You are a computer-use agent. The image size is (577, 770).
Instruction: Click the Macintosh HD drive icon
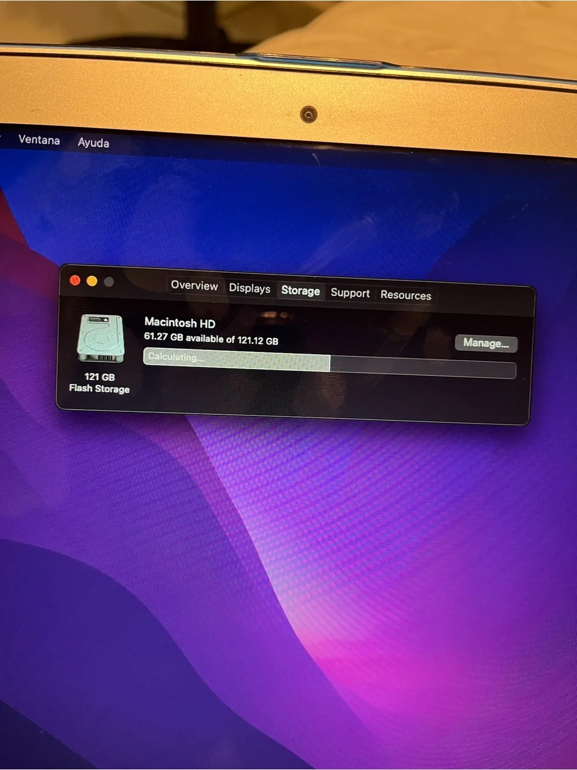coord(101,338)
